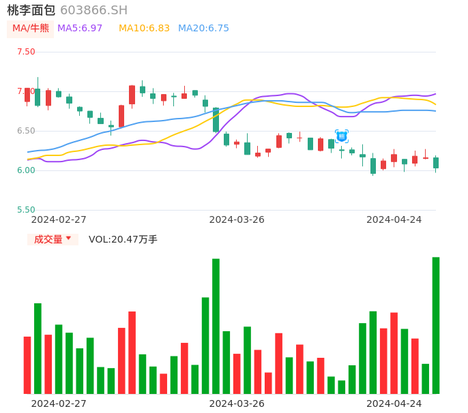
Task: Open the 成交量 indicator dropdown
Action: pyautogui.click(x=49, y=239)
